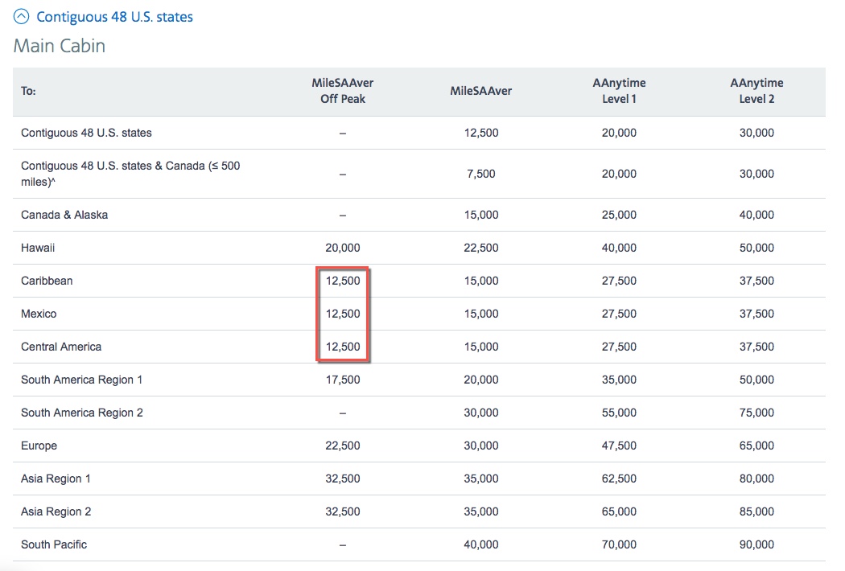This screenshot has height=571, width=845.
Task: Click South America Region 1 Off Peak 17,500
Action: 343,380
